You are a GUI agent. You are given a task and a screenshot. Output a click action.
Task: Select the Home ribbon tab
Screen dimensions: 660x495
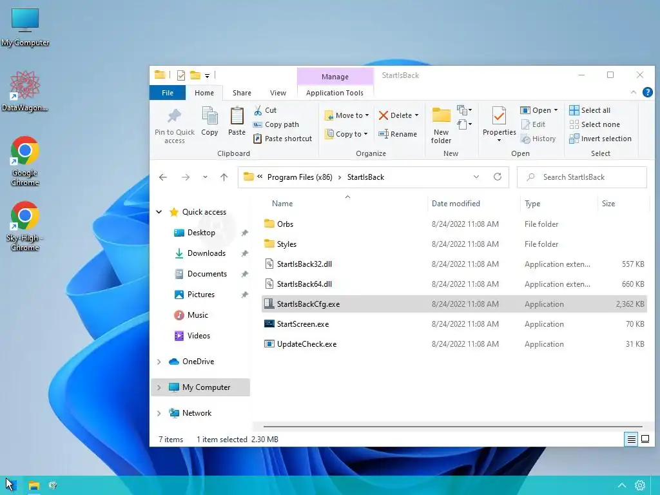[x=204, y=93]
